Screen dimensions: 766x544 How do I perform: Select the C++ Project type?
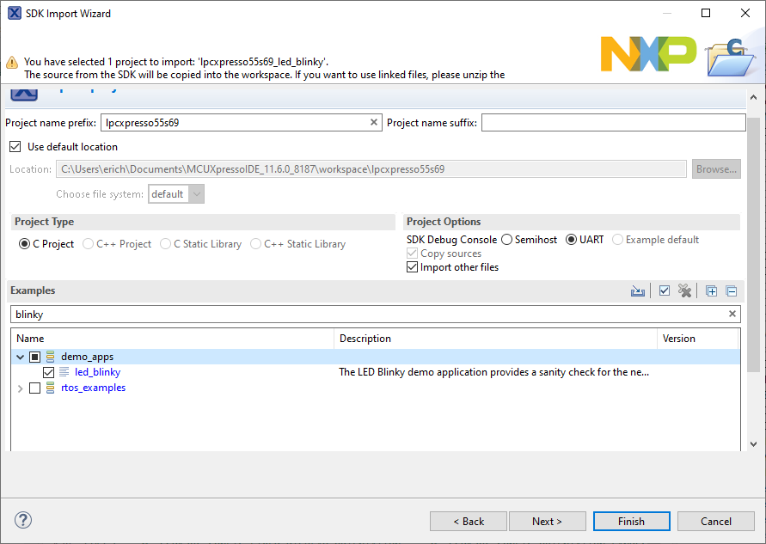(x=87, y=243)
